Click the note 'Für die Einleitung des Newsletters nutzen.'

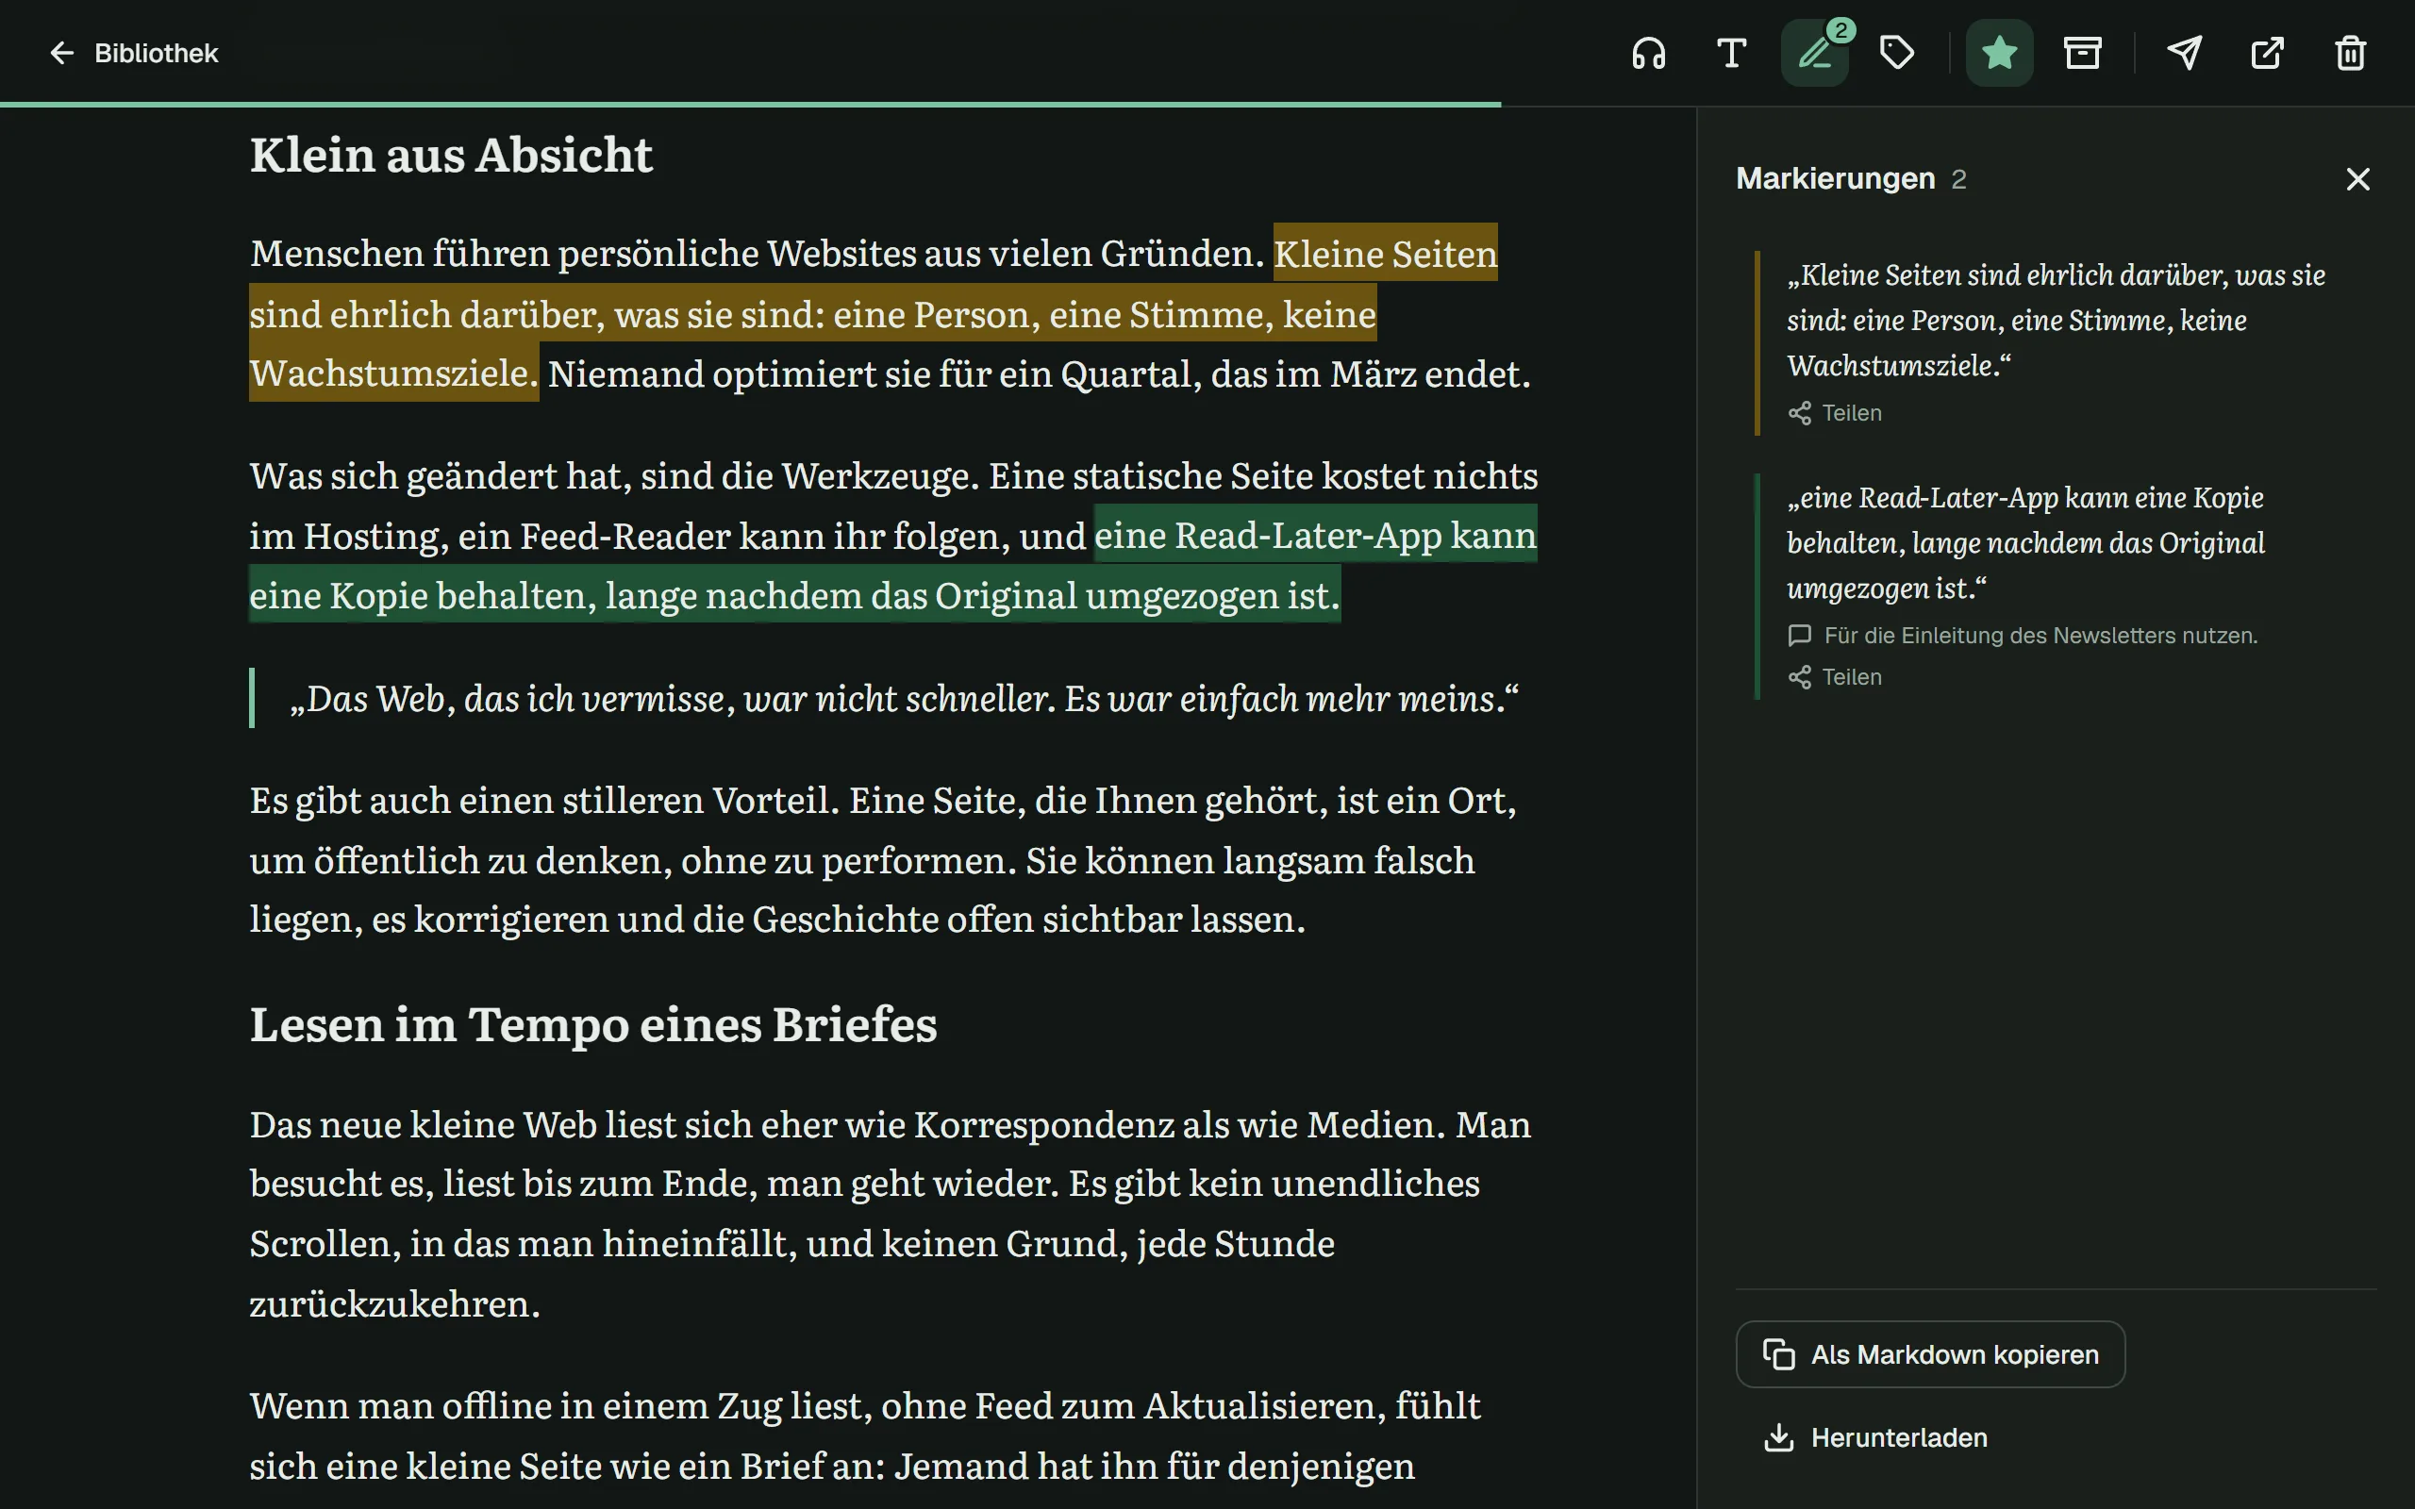click(x=2023, y=636)
